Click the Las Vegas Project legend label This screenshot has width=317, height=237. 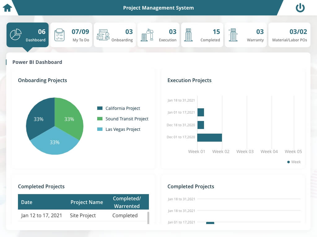click(123, 129)
